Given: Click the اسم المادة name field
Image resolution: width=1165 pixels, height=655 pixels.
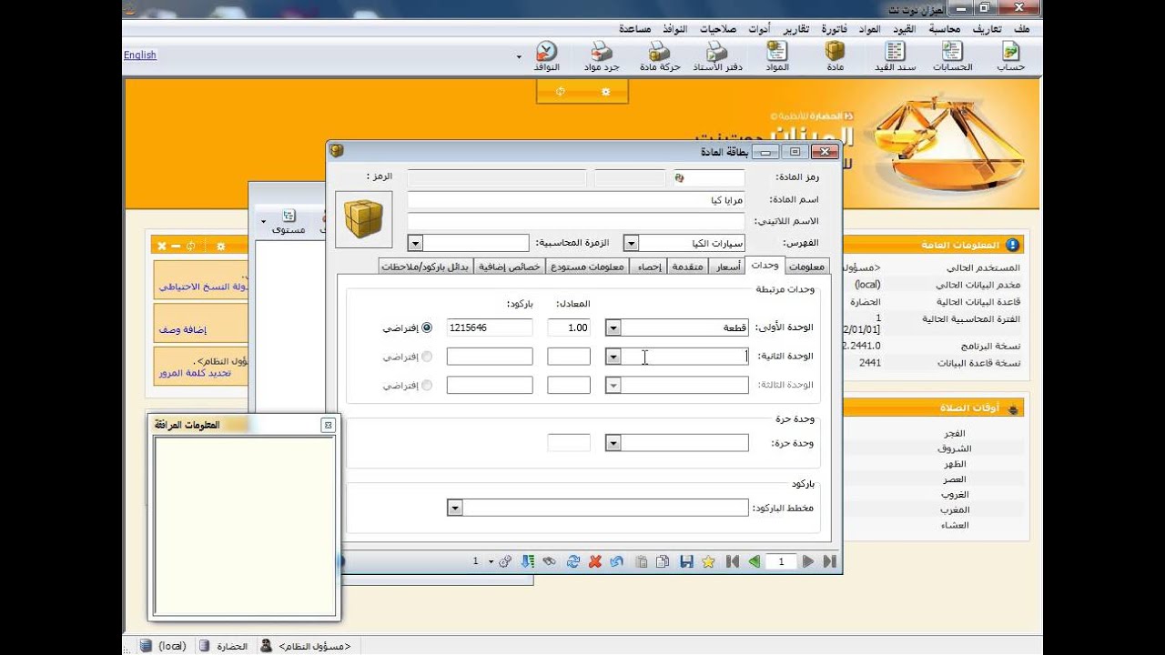Looking at the screenshot, I should (x=575, y=199).
